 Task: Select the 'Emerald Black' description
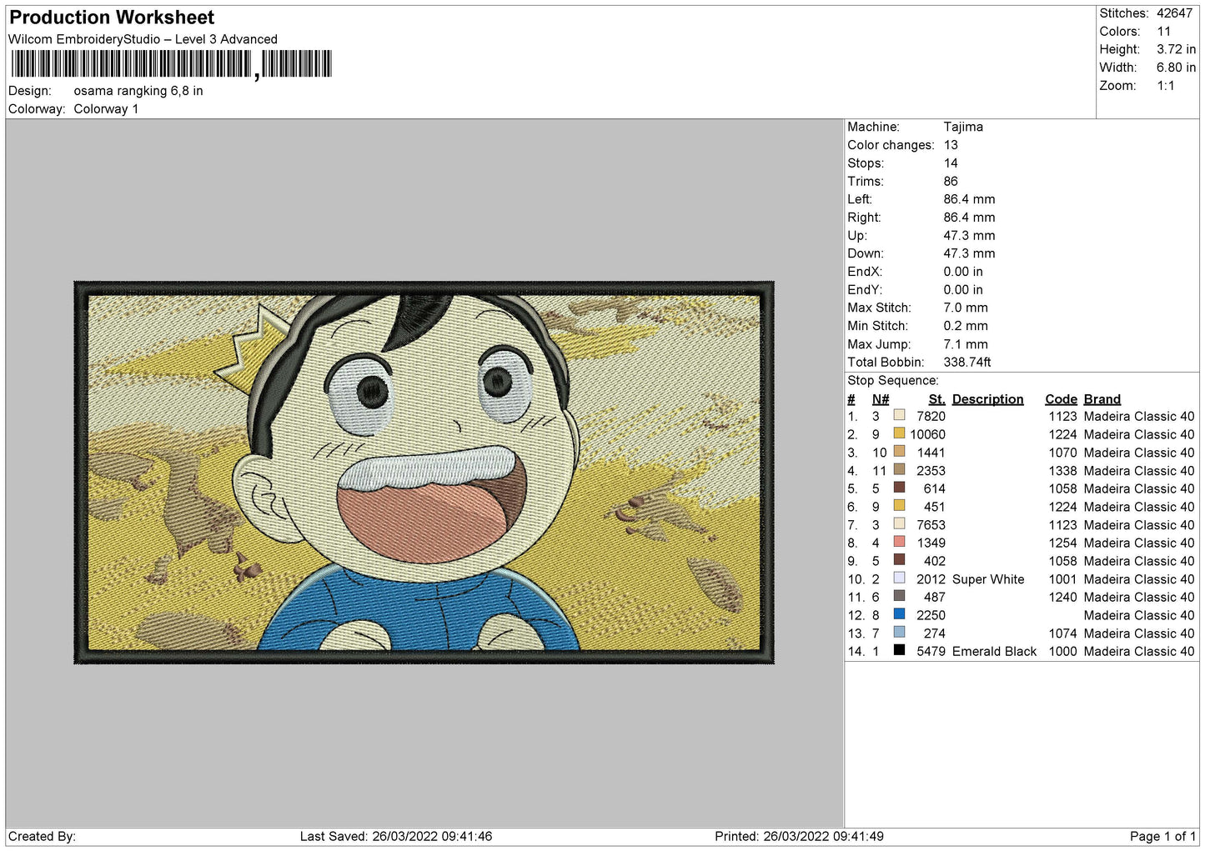point(995,652)
